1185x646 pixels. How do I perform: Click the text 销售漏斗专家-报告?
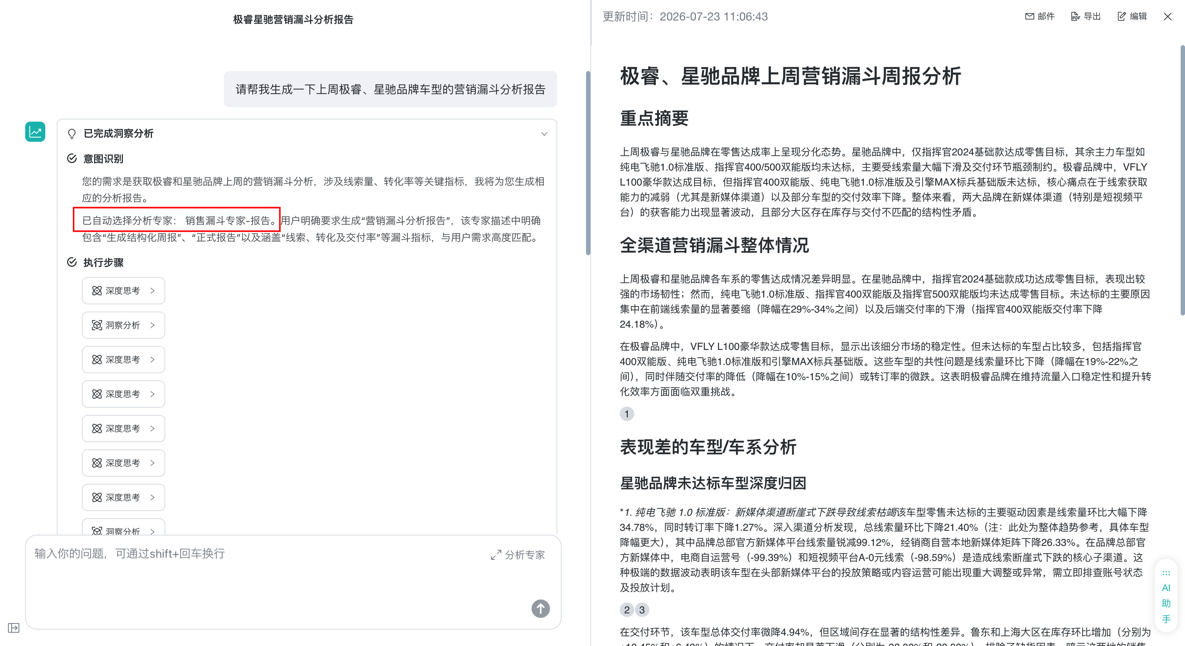pyautogui.click(x=227, y=221)
